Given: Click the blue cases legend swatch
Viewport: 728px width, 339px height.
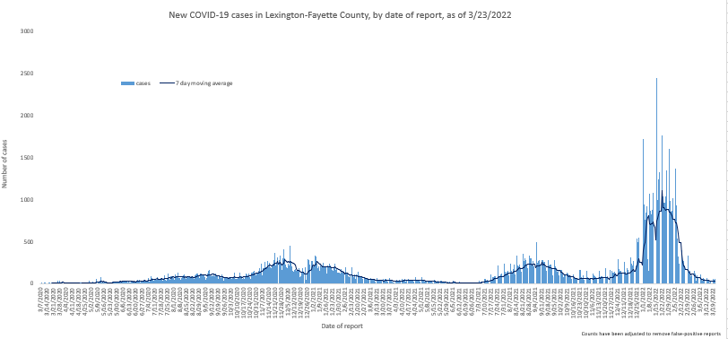Looking at the screenshot, I should click(127, 83).
